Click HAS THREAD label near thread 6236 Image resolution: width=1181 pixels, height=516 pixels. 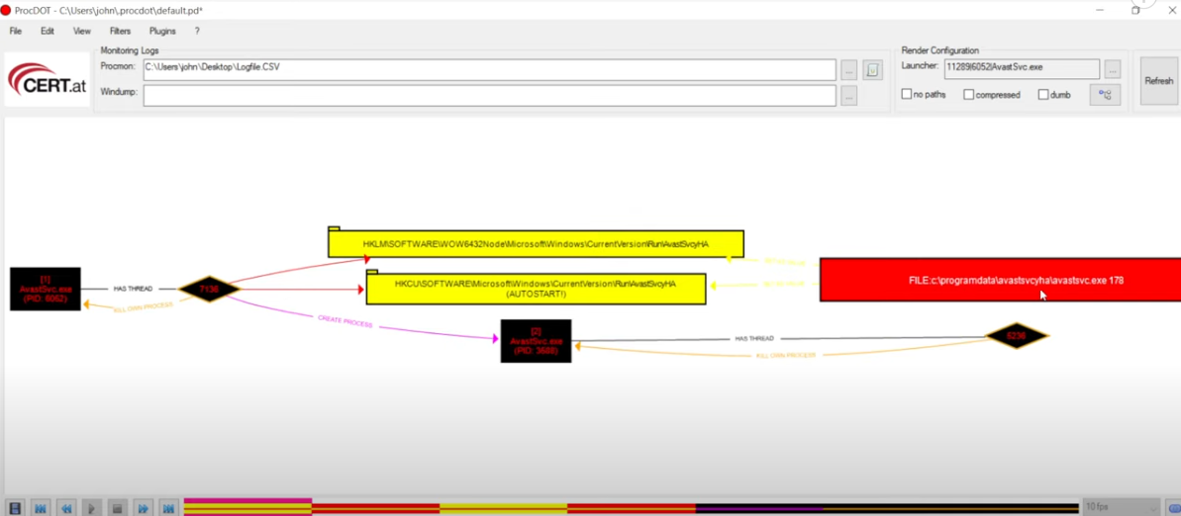point(754,338)
